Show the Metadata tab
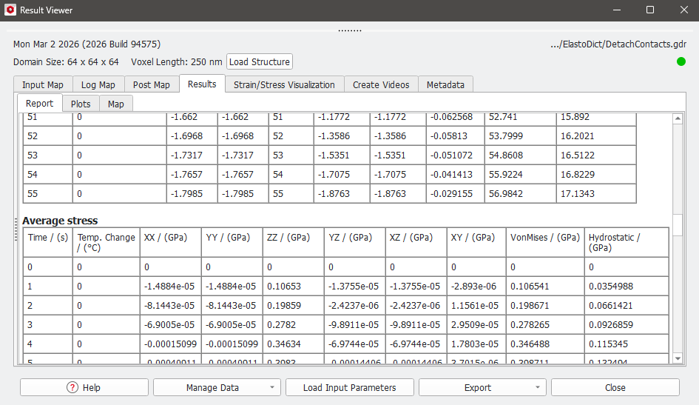699x405 pixels. click(x=445, y=84)
